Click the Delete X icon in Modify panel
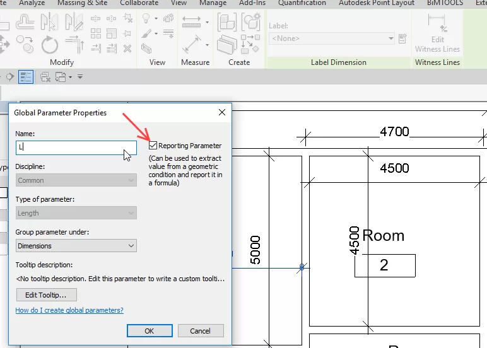Image resolution: width=487 pixels, height=348 pixels. click(x=127, y=48)
